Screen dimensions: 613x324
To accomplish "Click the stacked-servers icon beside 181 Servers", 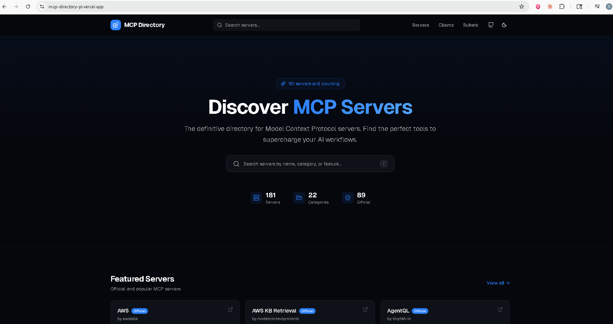I will 256,198.
